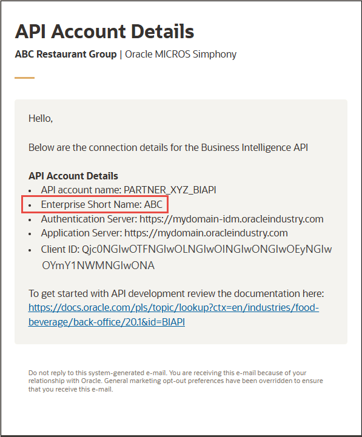Screen dimensions: 362x437
Task: Open the docs.oracle.com BIAPI documentation link
Action: (173, 315)
